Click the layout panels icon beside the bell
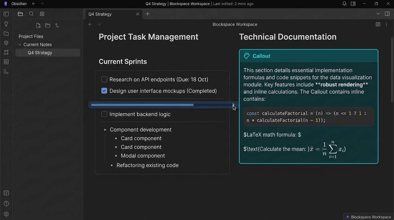 [353, 4]
